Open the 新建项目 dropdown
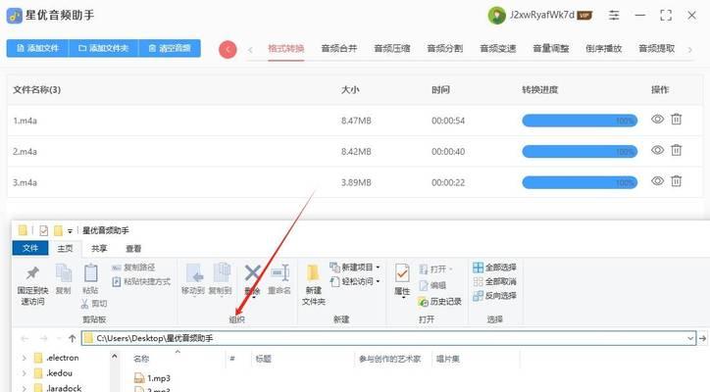710x392 pixels. tap(355, 268)
